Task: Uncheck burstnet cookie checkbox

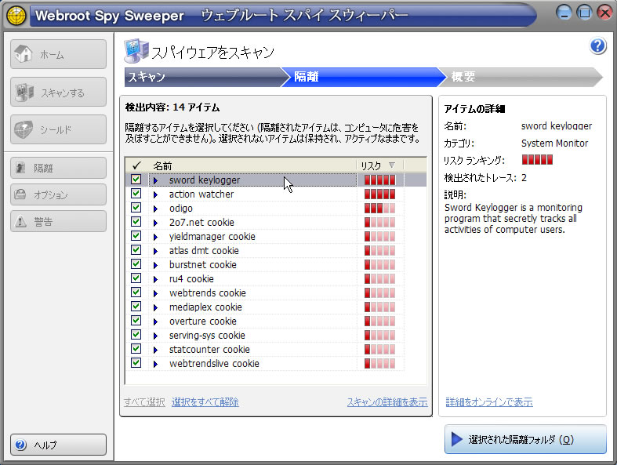Action: (x=136, y=264)
